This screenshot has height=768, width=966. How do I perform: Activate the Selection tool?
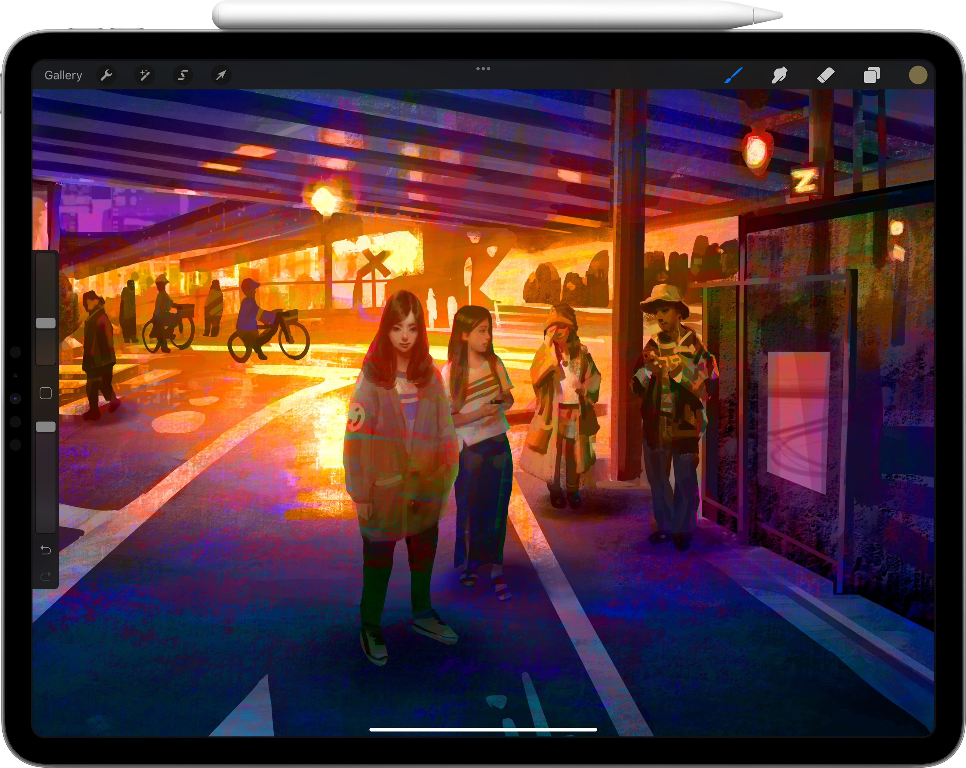[183, 75]
